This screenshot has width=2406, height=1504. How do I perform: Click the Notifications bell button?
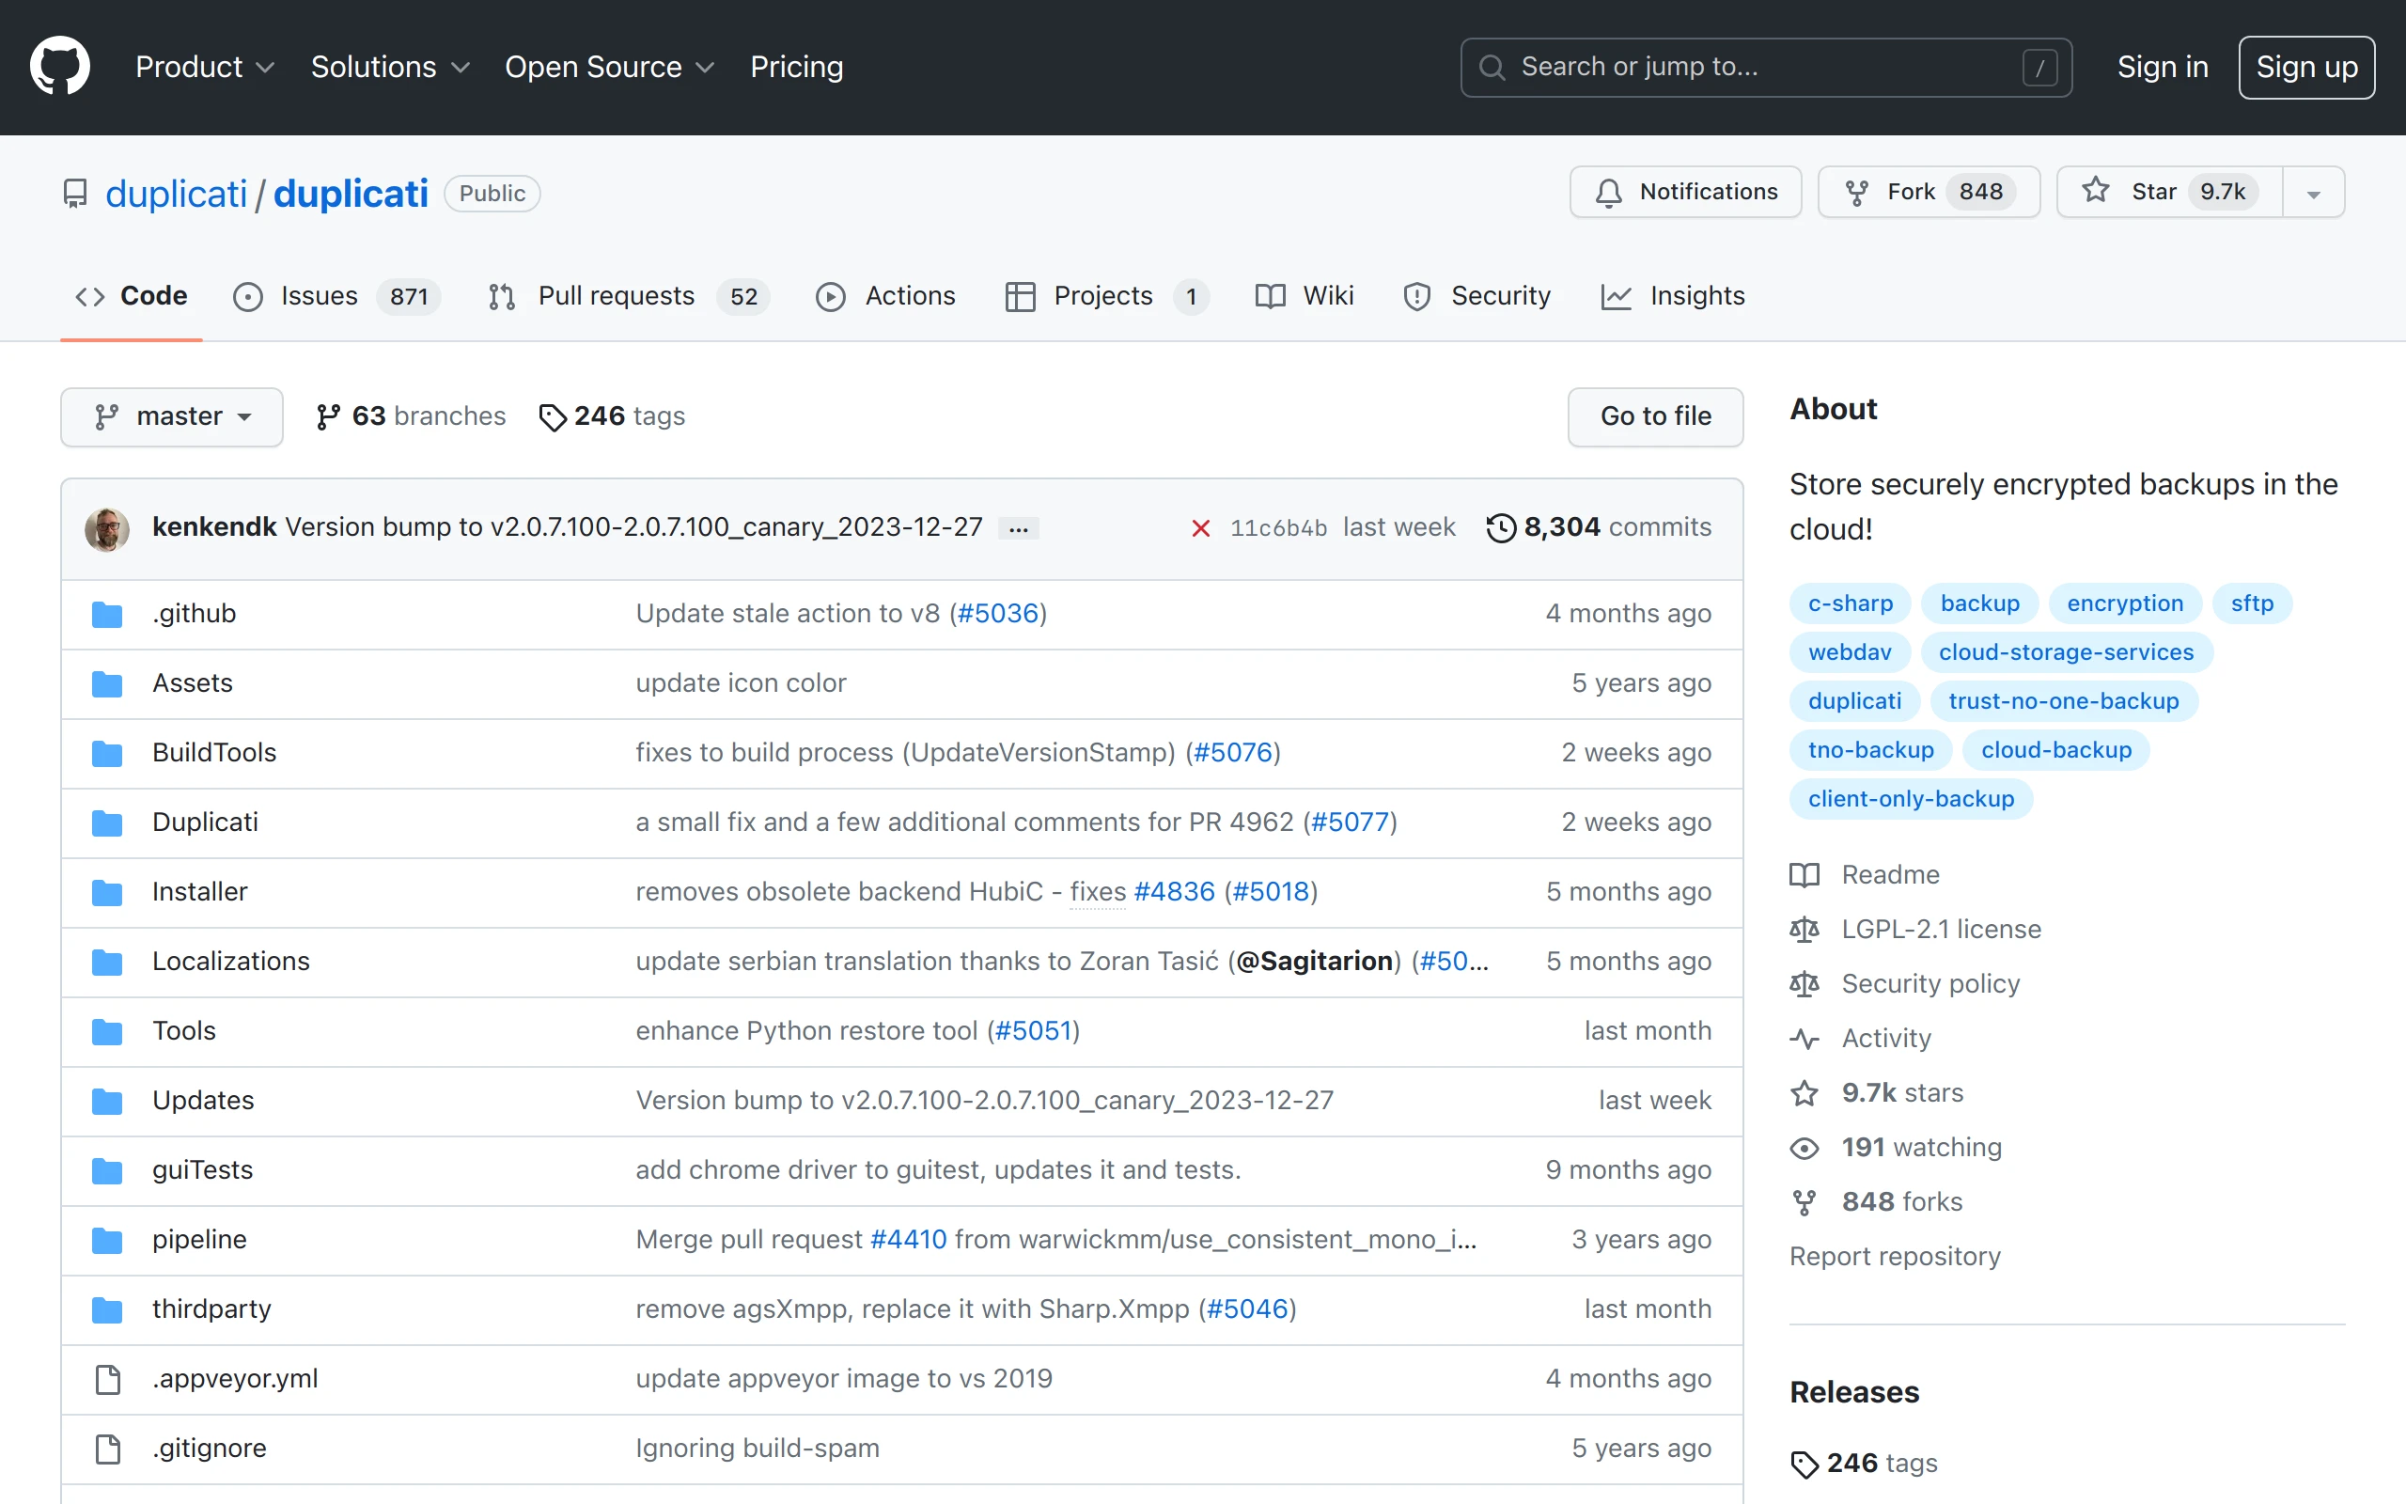[1685, 192]
